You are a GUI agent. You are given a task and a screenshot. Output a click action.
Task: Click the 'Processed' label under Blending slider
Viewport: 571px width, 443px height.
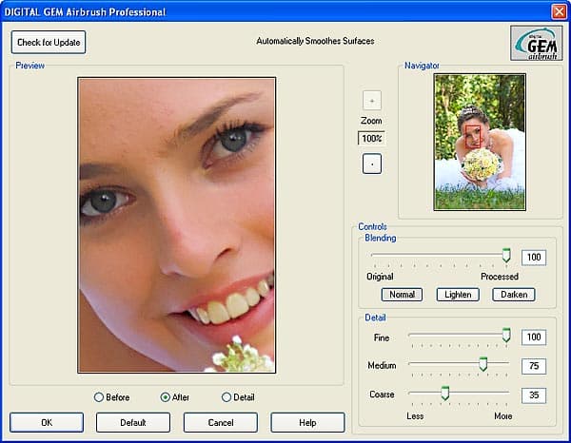coord(500,277)
